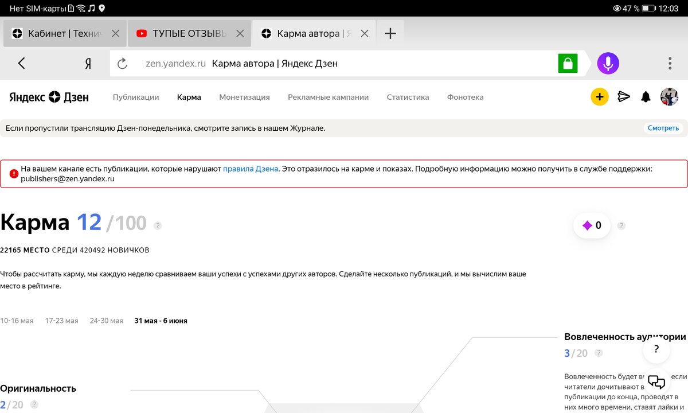Open the browser three-dot menu

[670, 64]
